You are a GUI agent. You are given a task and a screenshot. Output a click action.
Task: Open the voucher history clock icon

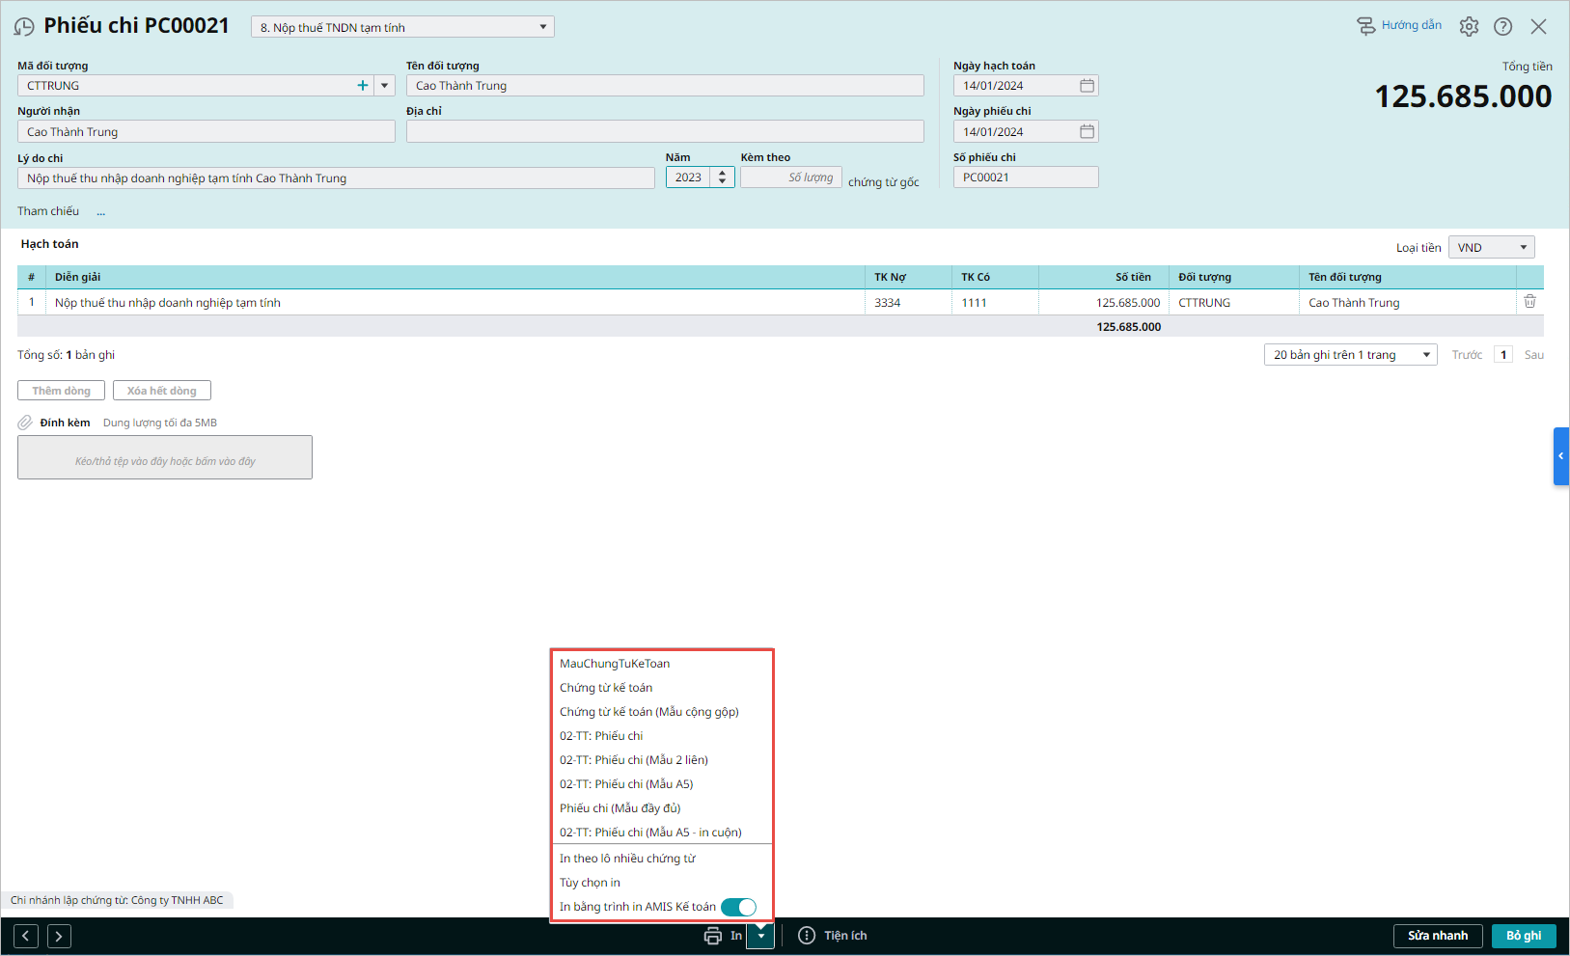click(24, 27)
